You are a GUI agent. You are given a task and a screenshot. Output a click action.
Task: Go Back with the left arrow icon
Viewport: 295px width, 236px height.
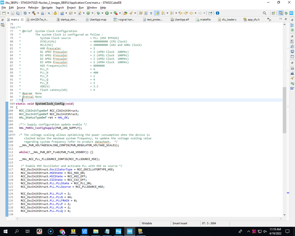point(191,13)
